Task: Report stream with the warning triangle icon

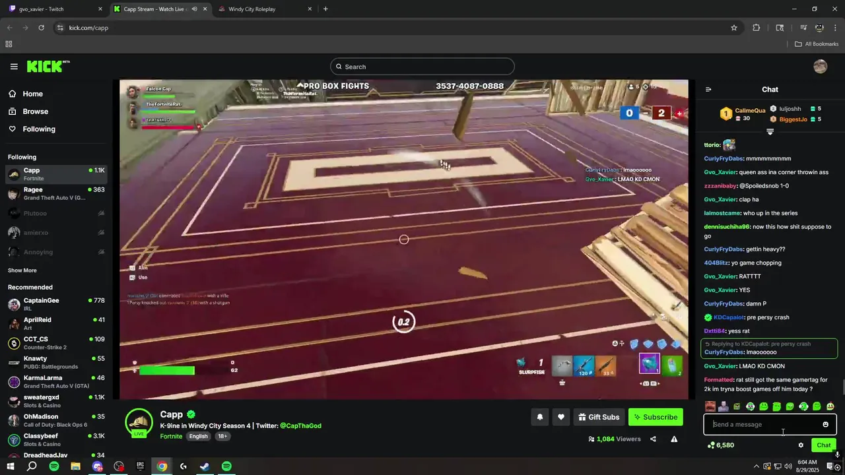Action: click(674, 439)
